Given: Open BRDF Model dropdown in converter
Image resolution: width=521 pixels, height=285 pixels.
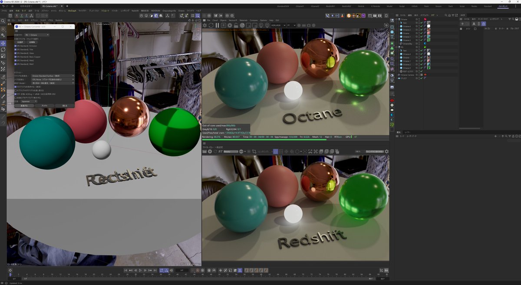Looking at the screenshot, I should click(x=53, y=83).
